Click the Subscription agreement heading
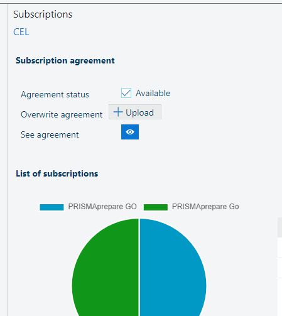The image size is (282, 316). [x=65, y=61]
